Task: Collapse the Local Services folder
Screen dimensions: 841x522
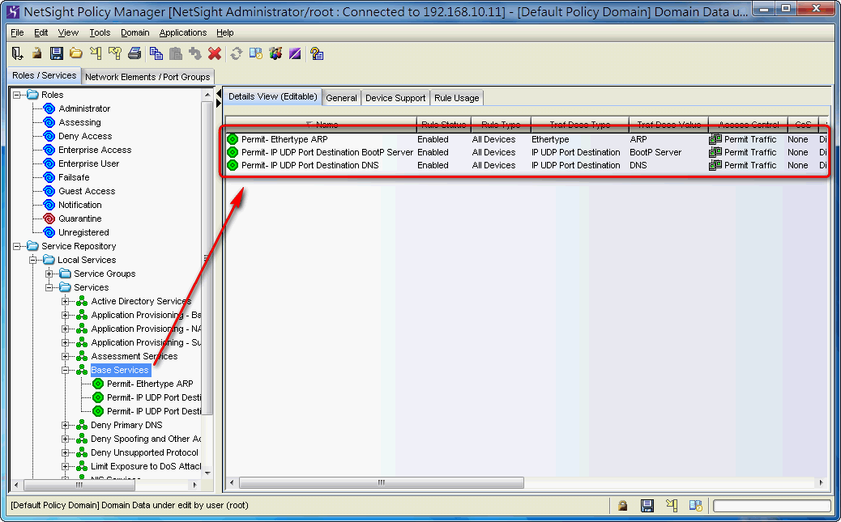Action: pos(33,260)
